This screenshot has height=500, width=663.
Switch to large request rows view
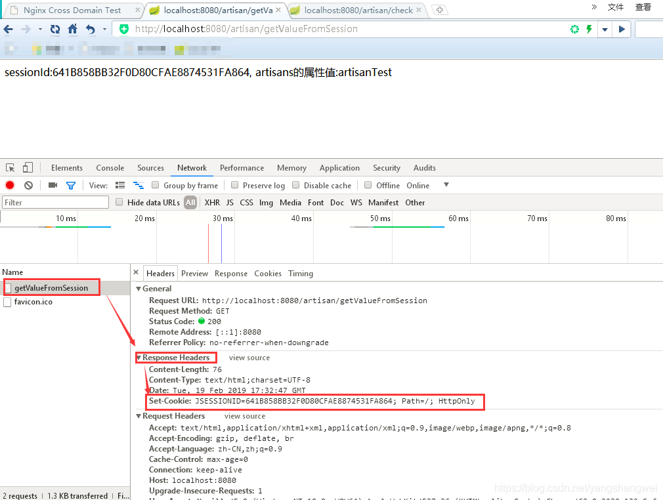coord(120,186)
